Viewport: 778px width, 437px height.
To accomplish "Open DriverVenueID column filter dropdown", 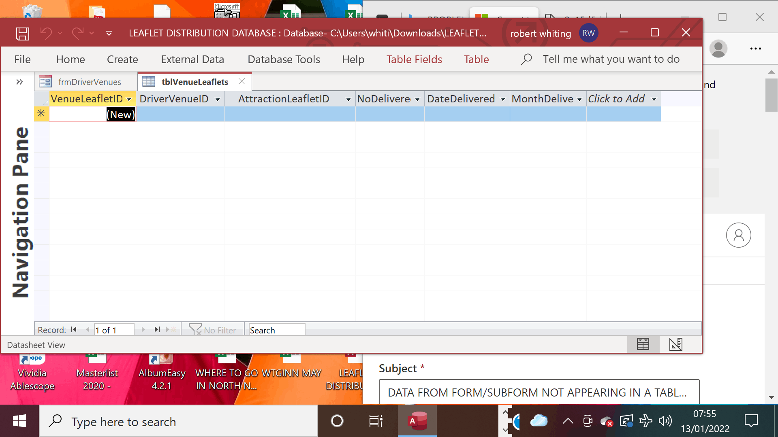I will click(218, 99).
